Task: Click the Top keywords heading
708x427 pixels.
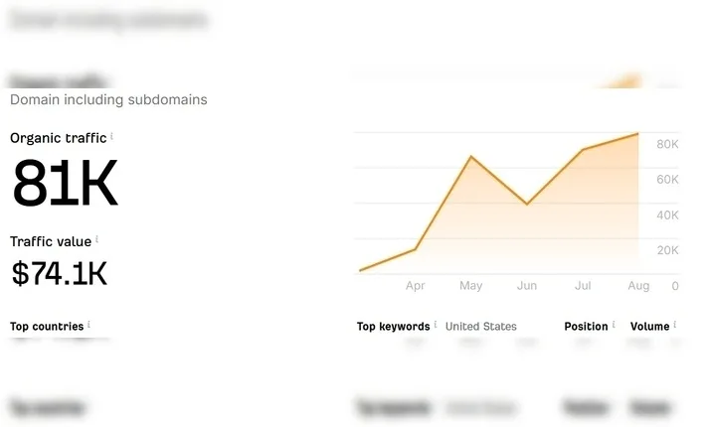Action: point(393,326)
